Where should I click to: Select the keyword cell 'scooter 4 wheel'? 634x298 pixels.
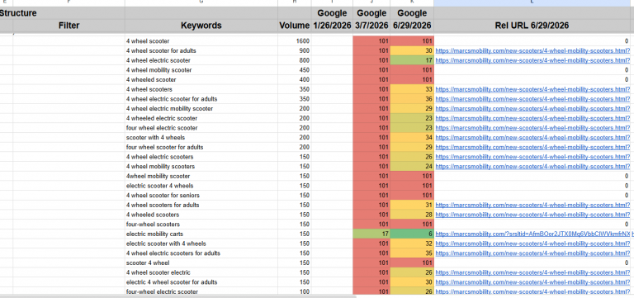click(x=201, y=263)
